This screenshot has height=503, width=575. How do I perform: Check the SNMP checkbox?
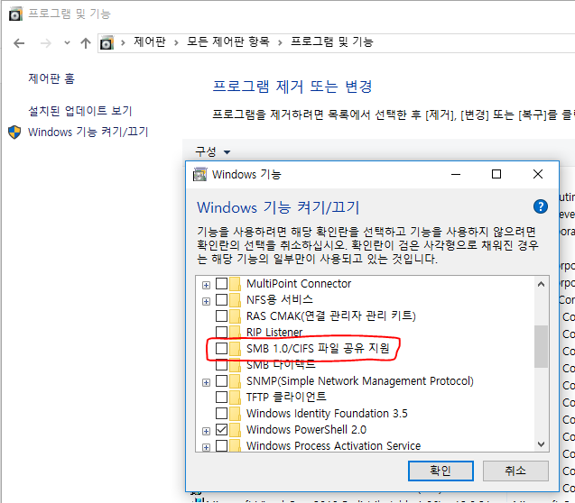[221, 380]
